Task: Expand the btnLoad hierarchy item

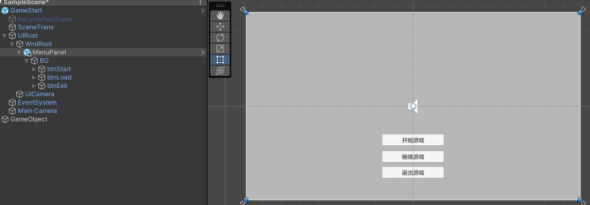Action: 34,77
